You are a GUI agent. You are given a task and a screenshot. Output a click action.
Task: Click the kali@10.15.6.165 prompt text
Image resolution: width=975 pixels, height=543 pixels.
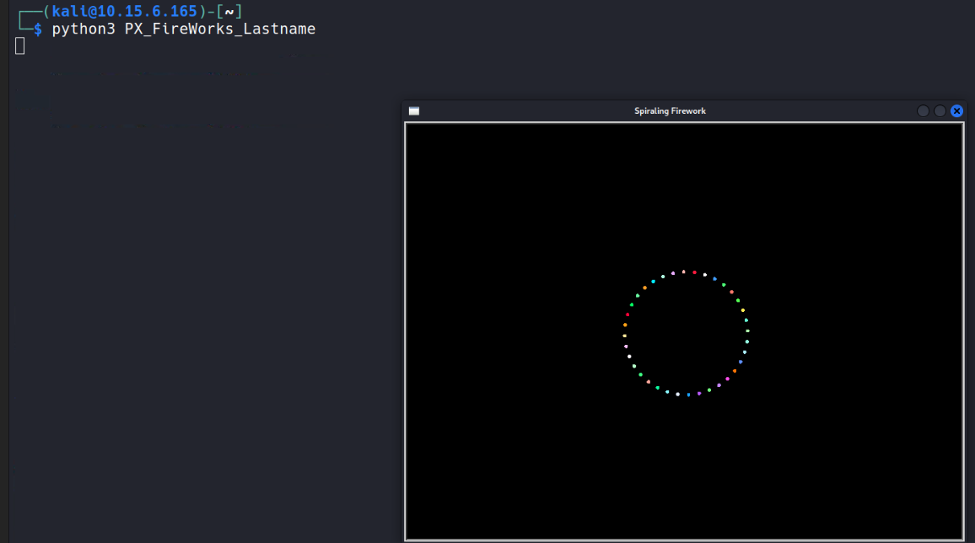click(125, 11)
